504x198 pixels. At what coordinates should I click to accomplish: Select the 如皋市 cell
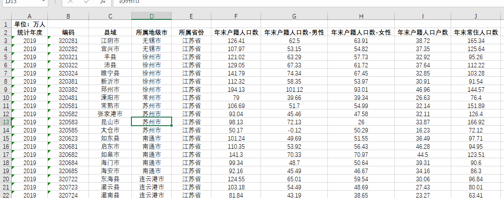pyautogui.click(x=110, y=155)
